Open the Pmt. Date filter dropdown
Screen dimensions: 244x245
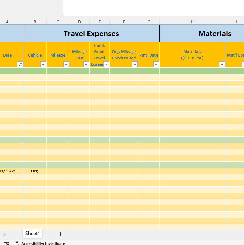(x=156, y=65)
